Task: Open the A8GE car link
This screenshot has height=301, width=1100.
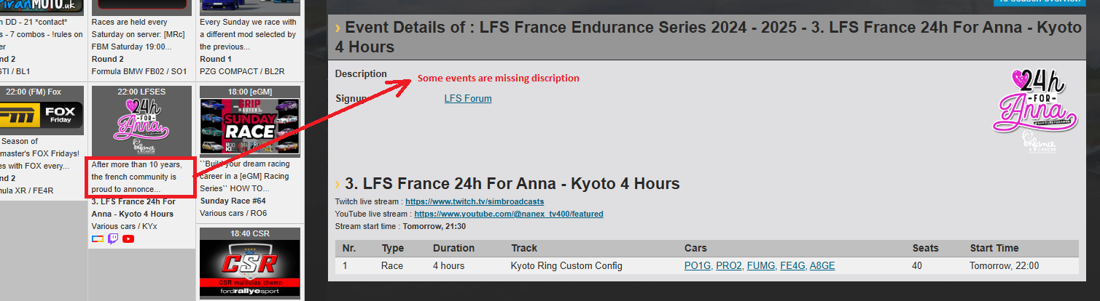Action: point(822,266)
